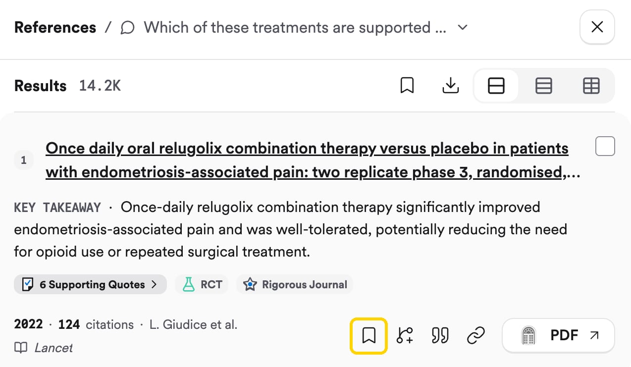The image size is (631, 367).
Task: Switch to the table grid view layout
Action: point(591,86)
